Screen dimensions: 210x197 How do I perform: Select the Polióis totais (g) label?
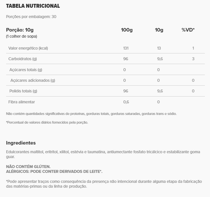(23, 91)
